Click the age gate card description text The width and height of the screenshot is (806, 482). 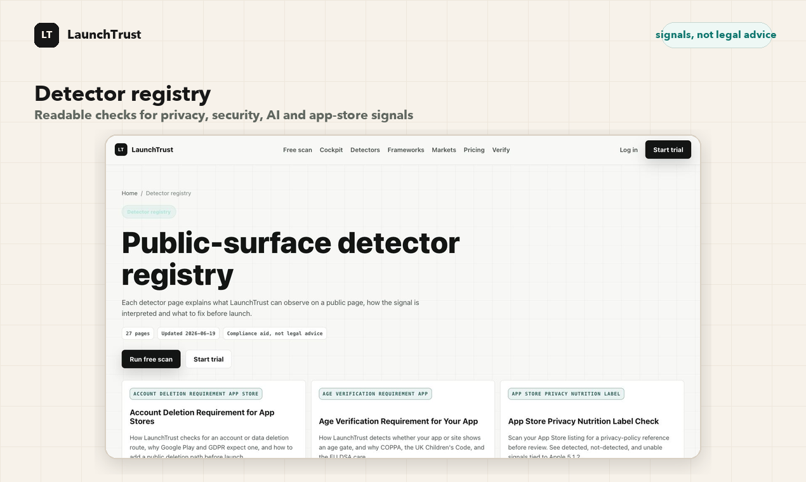[x=402, y=446]
